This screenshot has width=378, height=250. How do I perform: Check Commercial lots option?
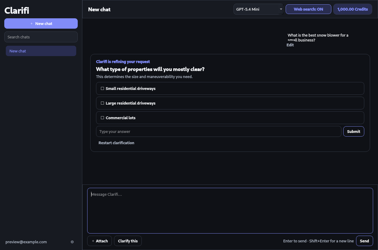point(230,118)
